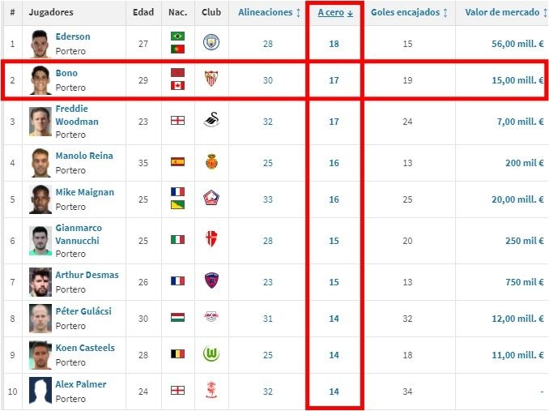Image resolution: width=549 pixels, height=411 pixels.
Task: Click Lille club crest for Mike Maignan
Action: tap(211, 199)
